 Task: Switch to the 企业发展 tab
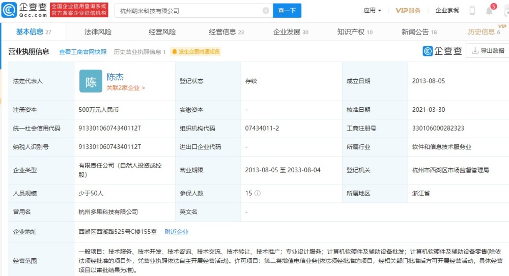coord(291,32)
